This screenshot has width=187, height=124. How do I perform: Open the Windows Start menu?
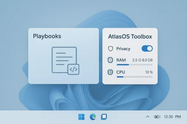point(81,117)
